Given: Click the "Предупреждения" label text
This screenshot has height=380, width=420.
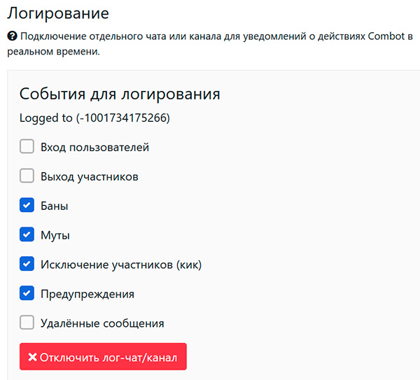Looking at the screenshot, I should click(x=87, y=294).
